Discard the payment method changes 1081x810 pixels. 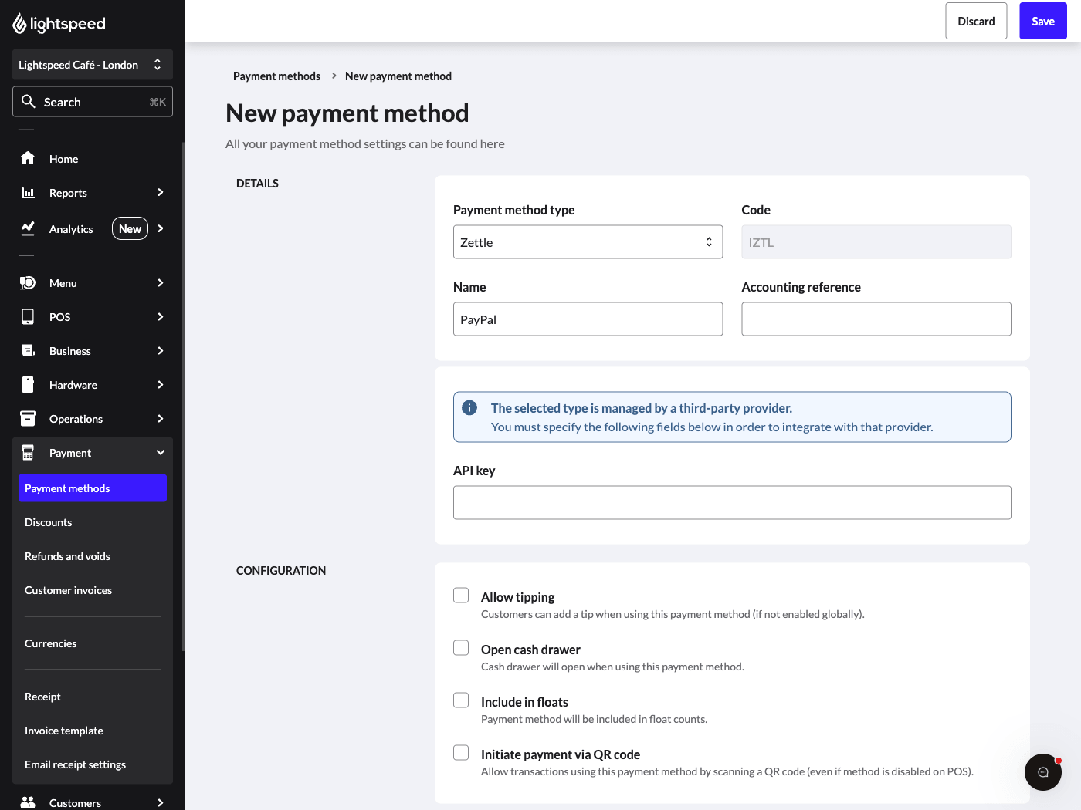976,22
